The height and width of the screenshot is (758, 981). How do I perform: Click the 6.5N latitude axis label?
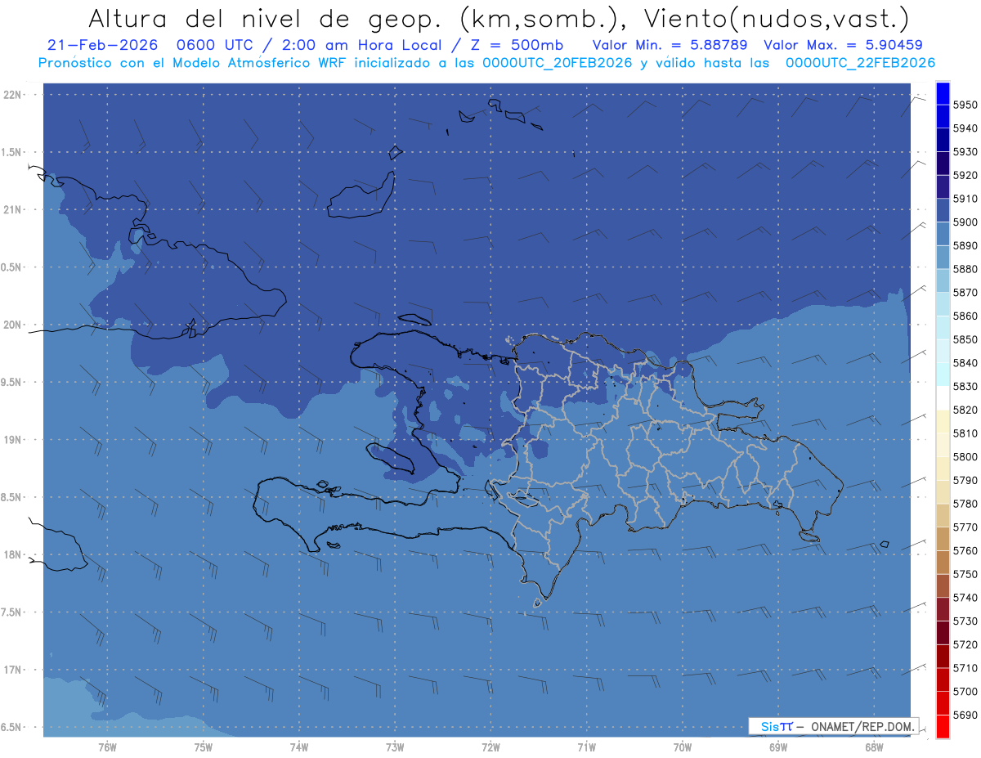pyautogui.click(x=12, y=727)
